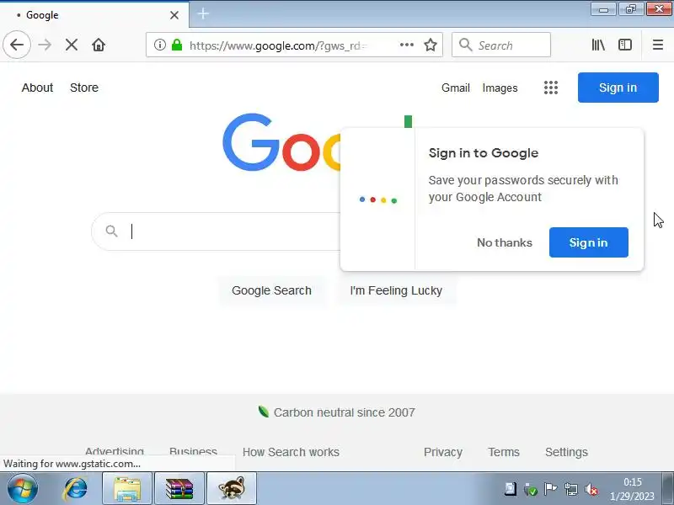The height and width of the screenshot is (505, 674).
Task: Open the Terms footer link
Action: click(x=503, y=452)
